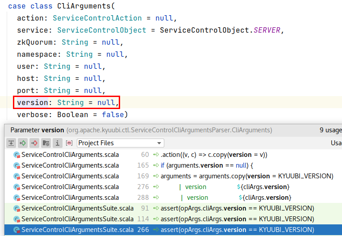Click the file icon on the line 60 row
The width and height of the screenshot is (342, 236).
coord(17,155)
